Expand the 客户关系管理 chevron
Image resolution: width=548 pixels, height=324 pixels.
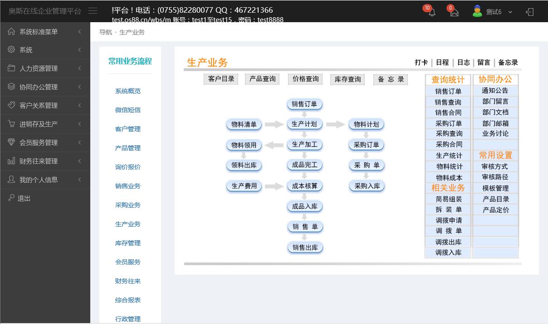click(79, 105)
